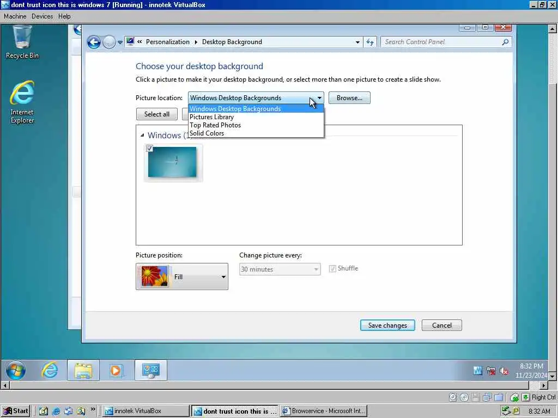The image size is (558, 418).
Task: Click the host Start button
Action: (x=15, y=411)
